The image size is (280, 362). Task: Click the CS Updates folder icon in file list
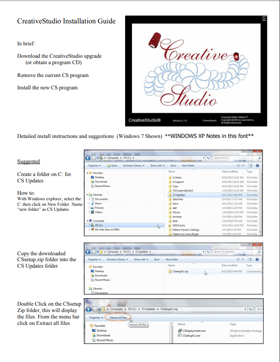pos(170,195)
